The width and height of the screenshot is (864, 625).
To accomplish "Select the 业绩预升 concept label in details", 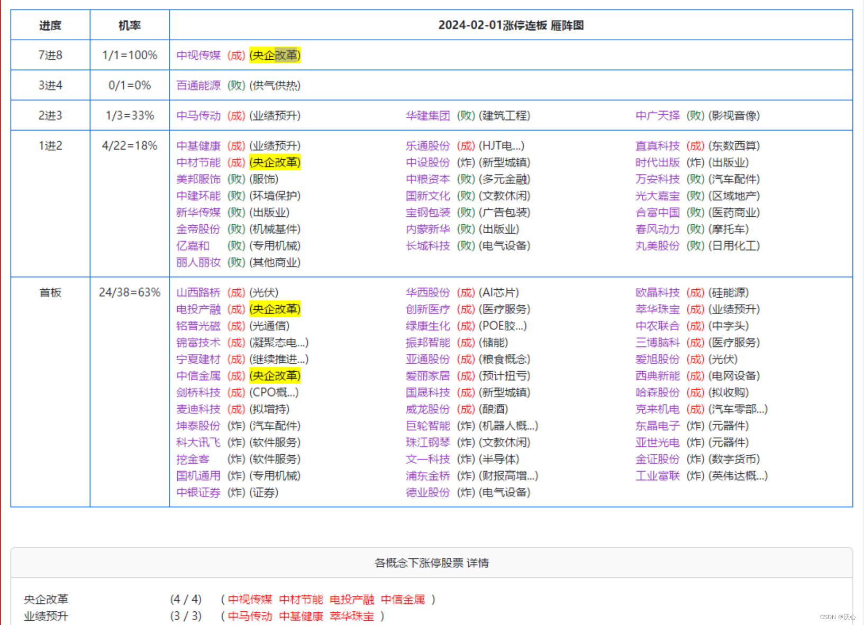I will (x=46, y=616).
